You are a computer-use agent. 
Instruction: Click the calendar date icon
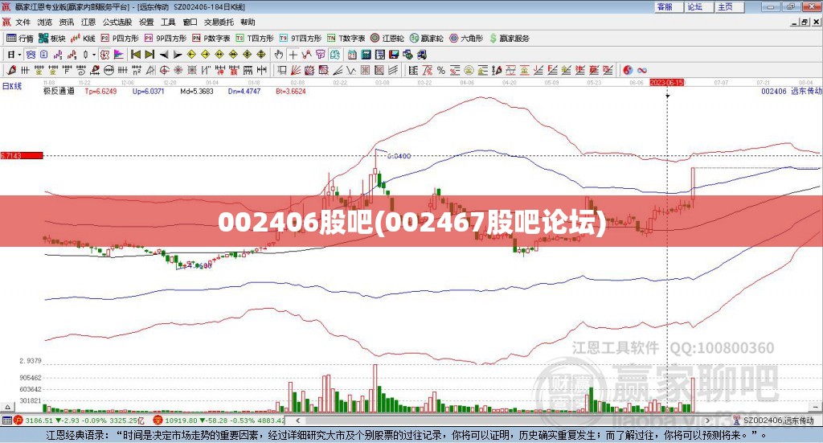tap(352, 55)
